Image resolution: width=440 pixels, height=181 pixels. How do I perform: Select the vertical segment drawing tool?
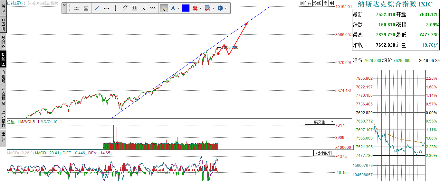pyautogui.click(x=115, y=8)
